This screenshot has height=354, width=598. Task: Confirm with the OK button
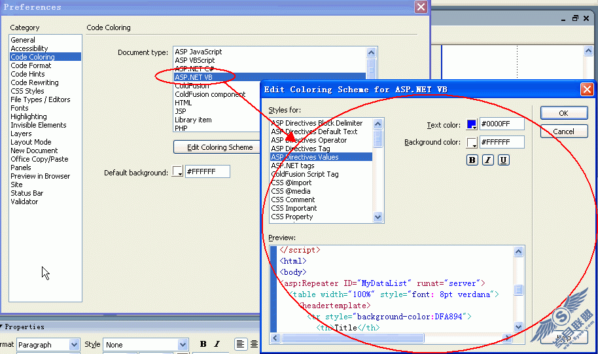point(564,113)
